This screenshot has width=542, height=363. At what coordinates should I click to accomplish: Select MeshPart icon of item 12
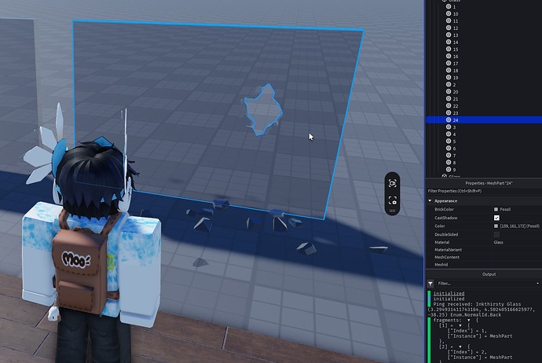[x=449, y=28]
